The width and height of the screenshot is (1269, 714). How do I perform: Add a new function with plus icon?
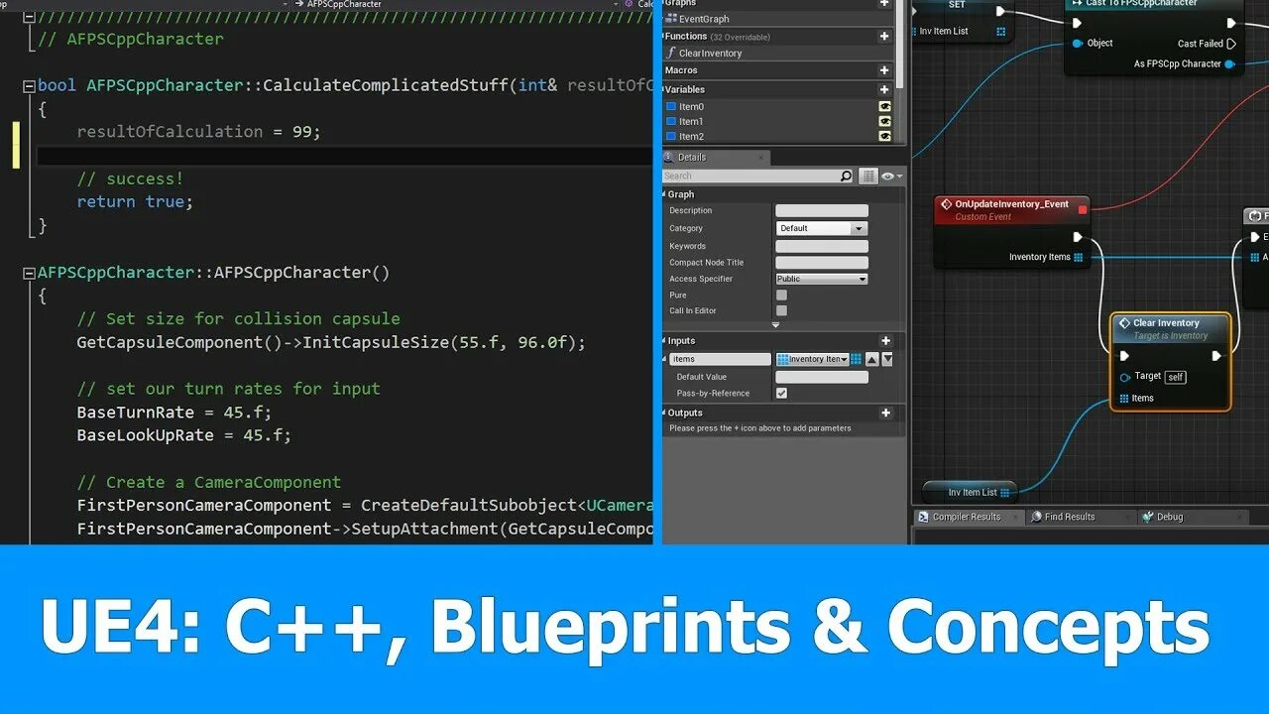pyautogui.click(x=884, y=37)
